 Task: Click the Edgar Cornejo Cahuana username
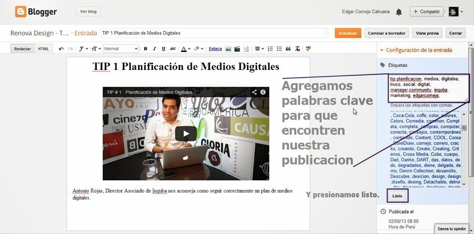(366, 12)
